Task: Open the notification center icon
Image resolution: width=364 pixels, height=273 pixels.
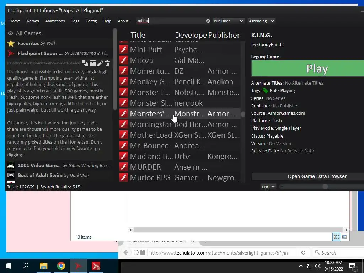Action: (x=353, y=266)
